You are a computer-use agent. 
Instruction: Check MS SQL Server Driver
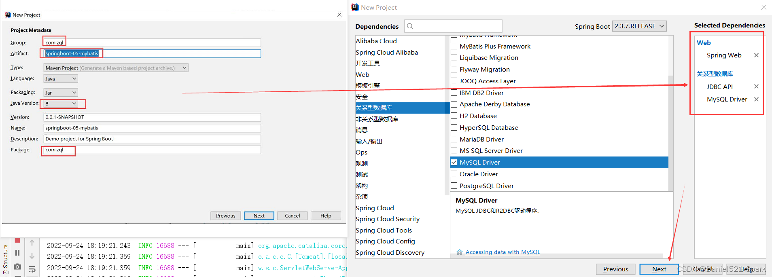(454, 150)
